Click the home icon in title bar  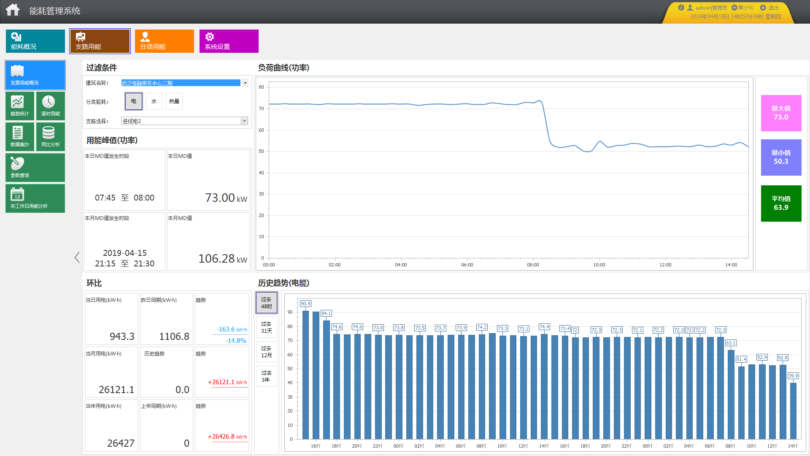pos(13,10)
